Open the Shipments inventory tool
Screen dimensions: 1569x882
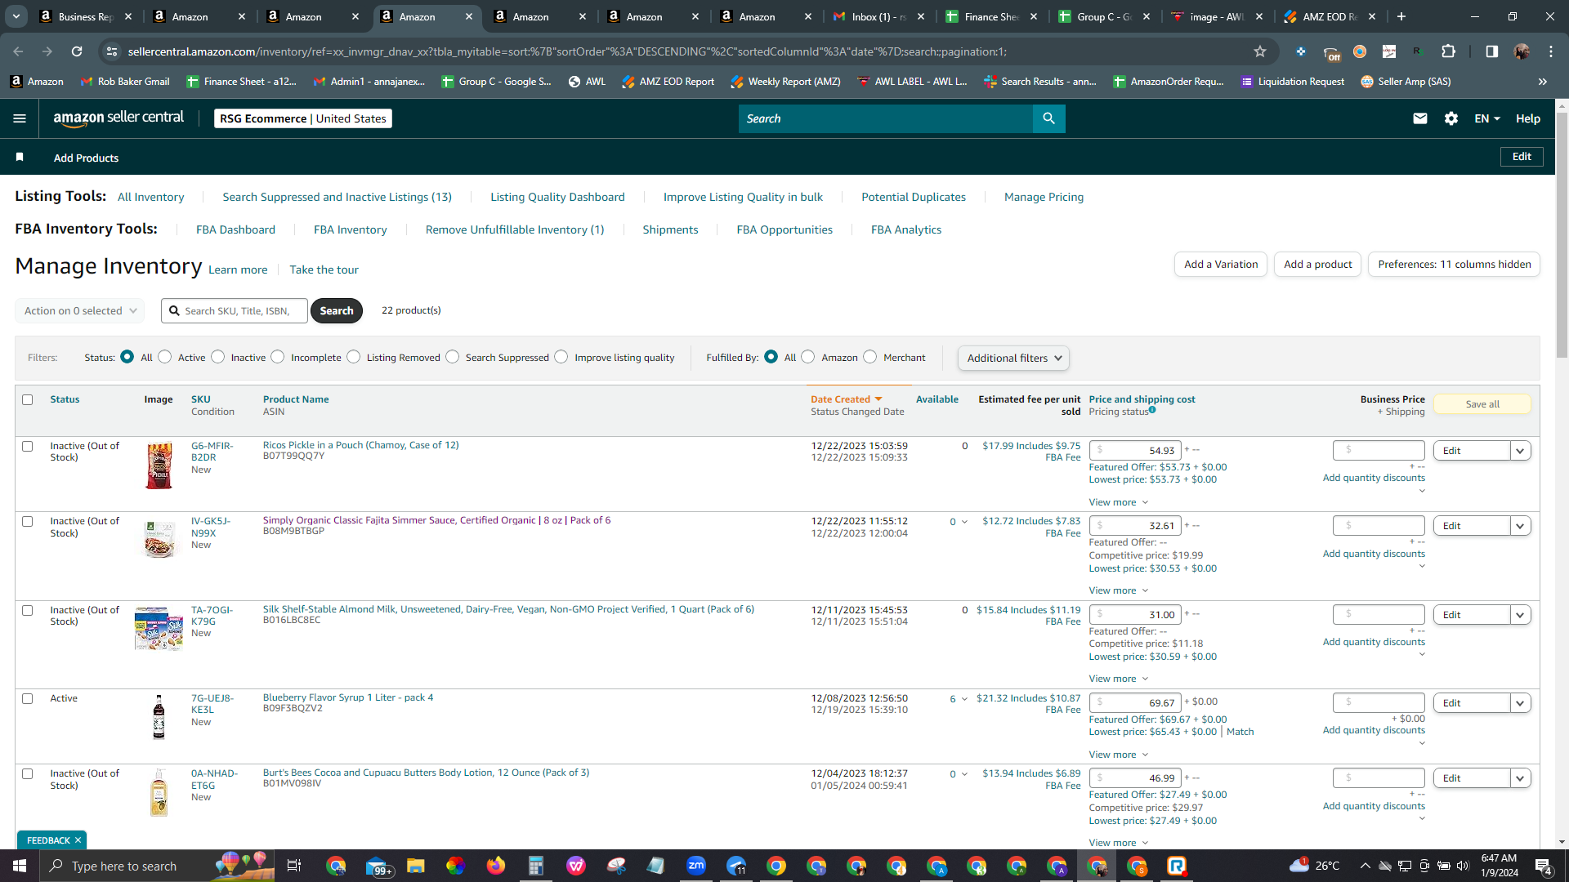tap(670, 229)
